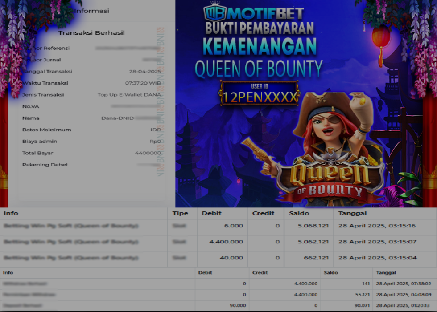
Task: Click the 28-04-2025 transaction date value
Action: [145, 72]
